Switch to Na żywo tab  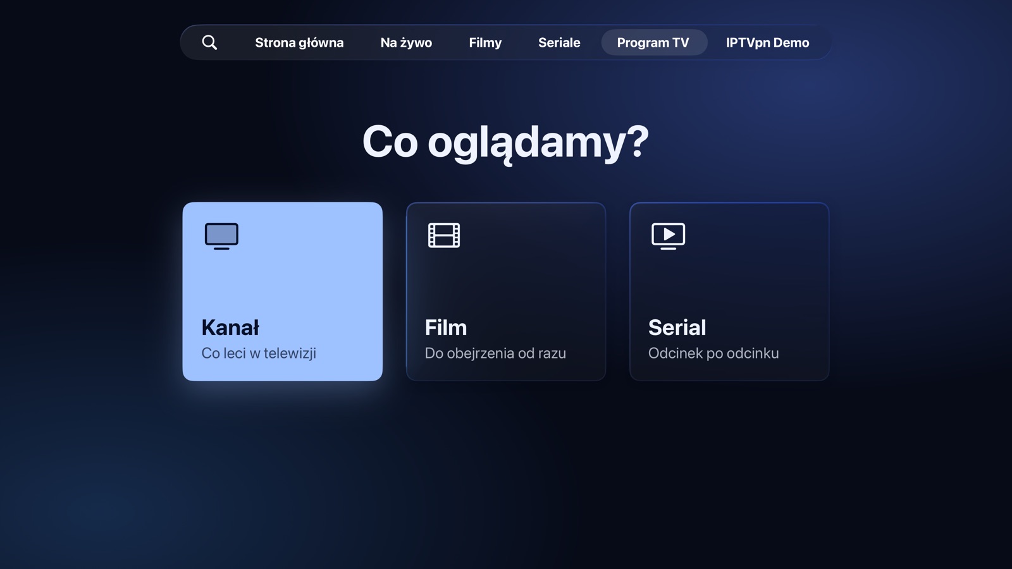tap(406, 42)
